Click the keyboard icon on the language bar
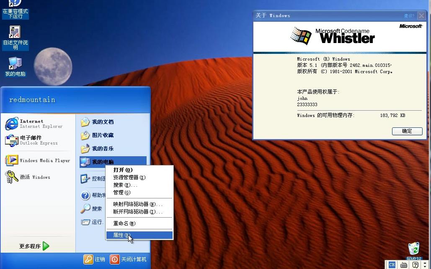This screenshot has width=431, height=269. pyautogui.click(x=403, y=265)
